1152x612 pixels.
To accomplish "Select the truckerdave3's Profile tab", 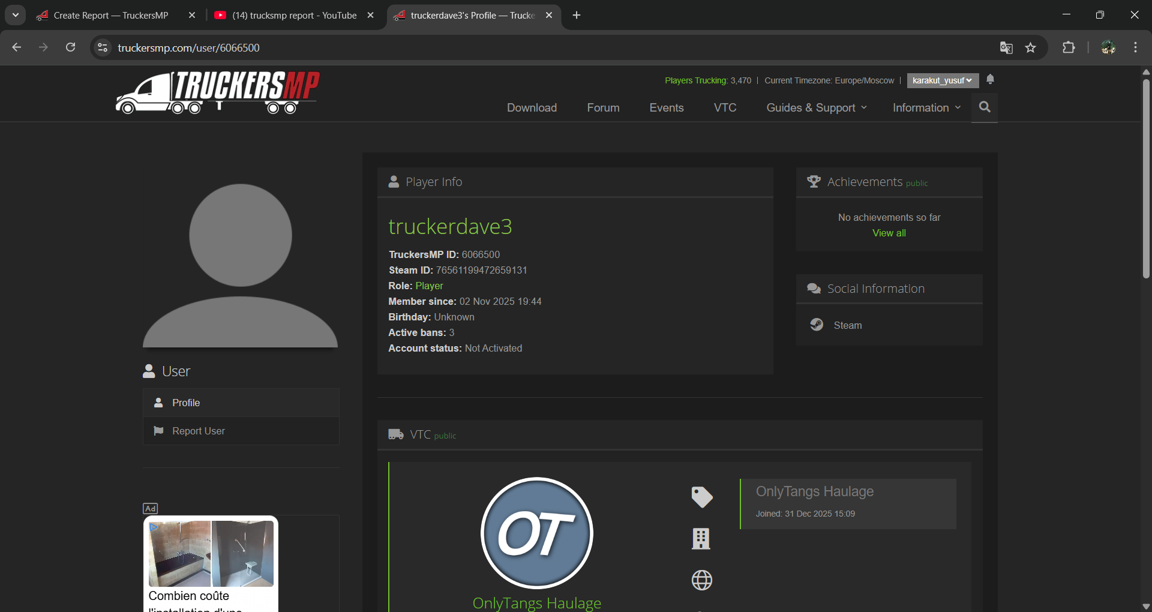I will coord(474,16).
